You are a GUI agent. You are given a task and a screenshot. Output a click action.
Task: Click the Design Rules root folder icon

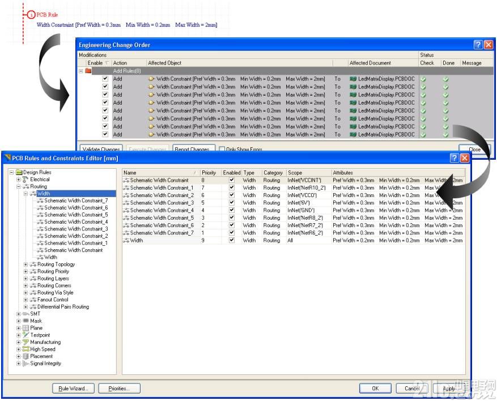19,172
